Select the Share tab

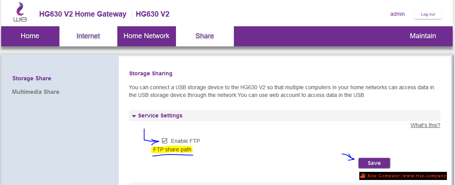tap(205, 36)
